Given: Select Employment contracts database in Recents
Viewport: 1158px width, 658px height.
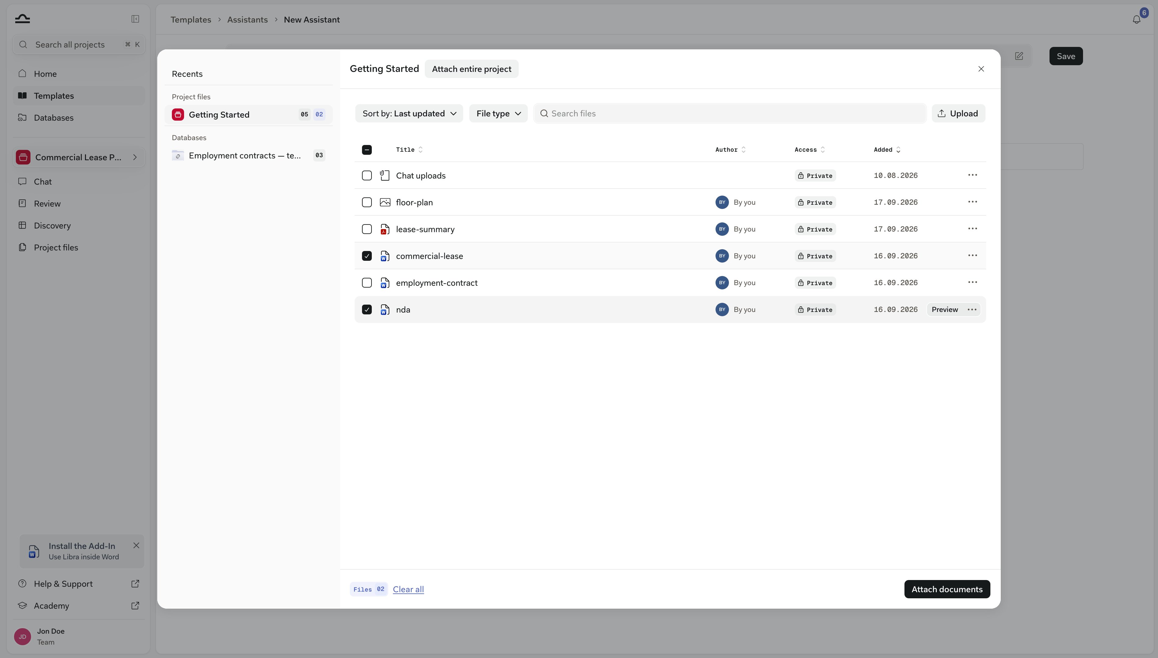Looking at the screenshot, I should coord(249,155).
